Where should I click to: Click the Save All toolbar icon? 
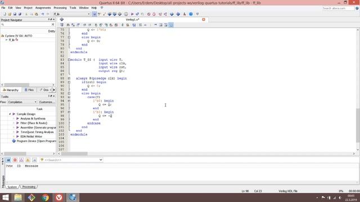pos(20,14)
